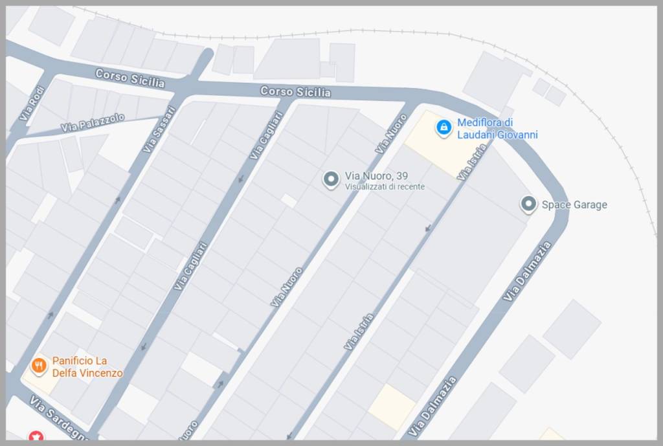The image size is (663, 446).
Task: Click the upper Via Dalmazia street label
Action: (527, 271)
